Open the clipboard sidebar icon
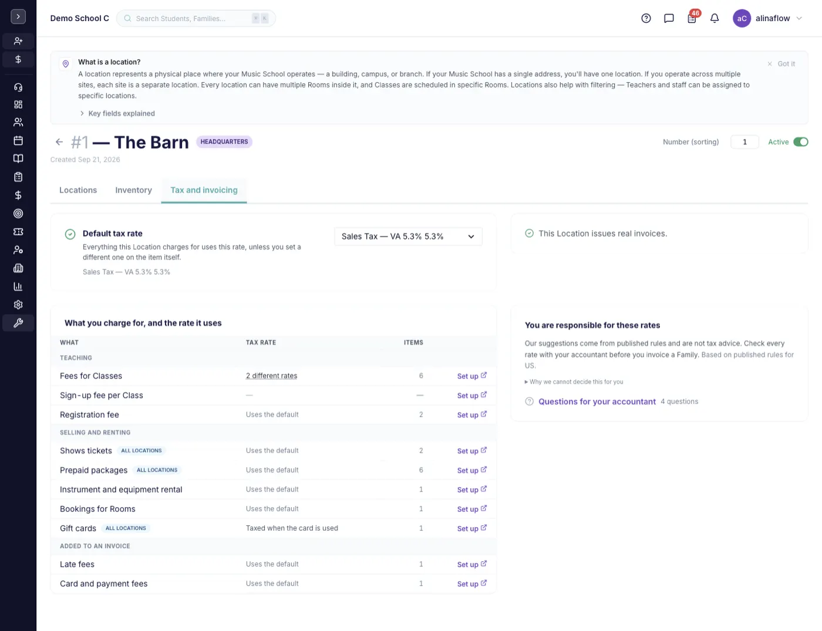Viewport: 822px width, 631px height. click(18, 177)
